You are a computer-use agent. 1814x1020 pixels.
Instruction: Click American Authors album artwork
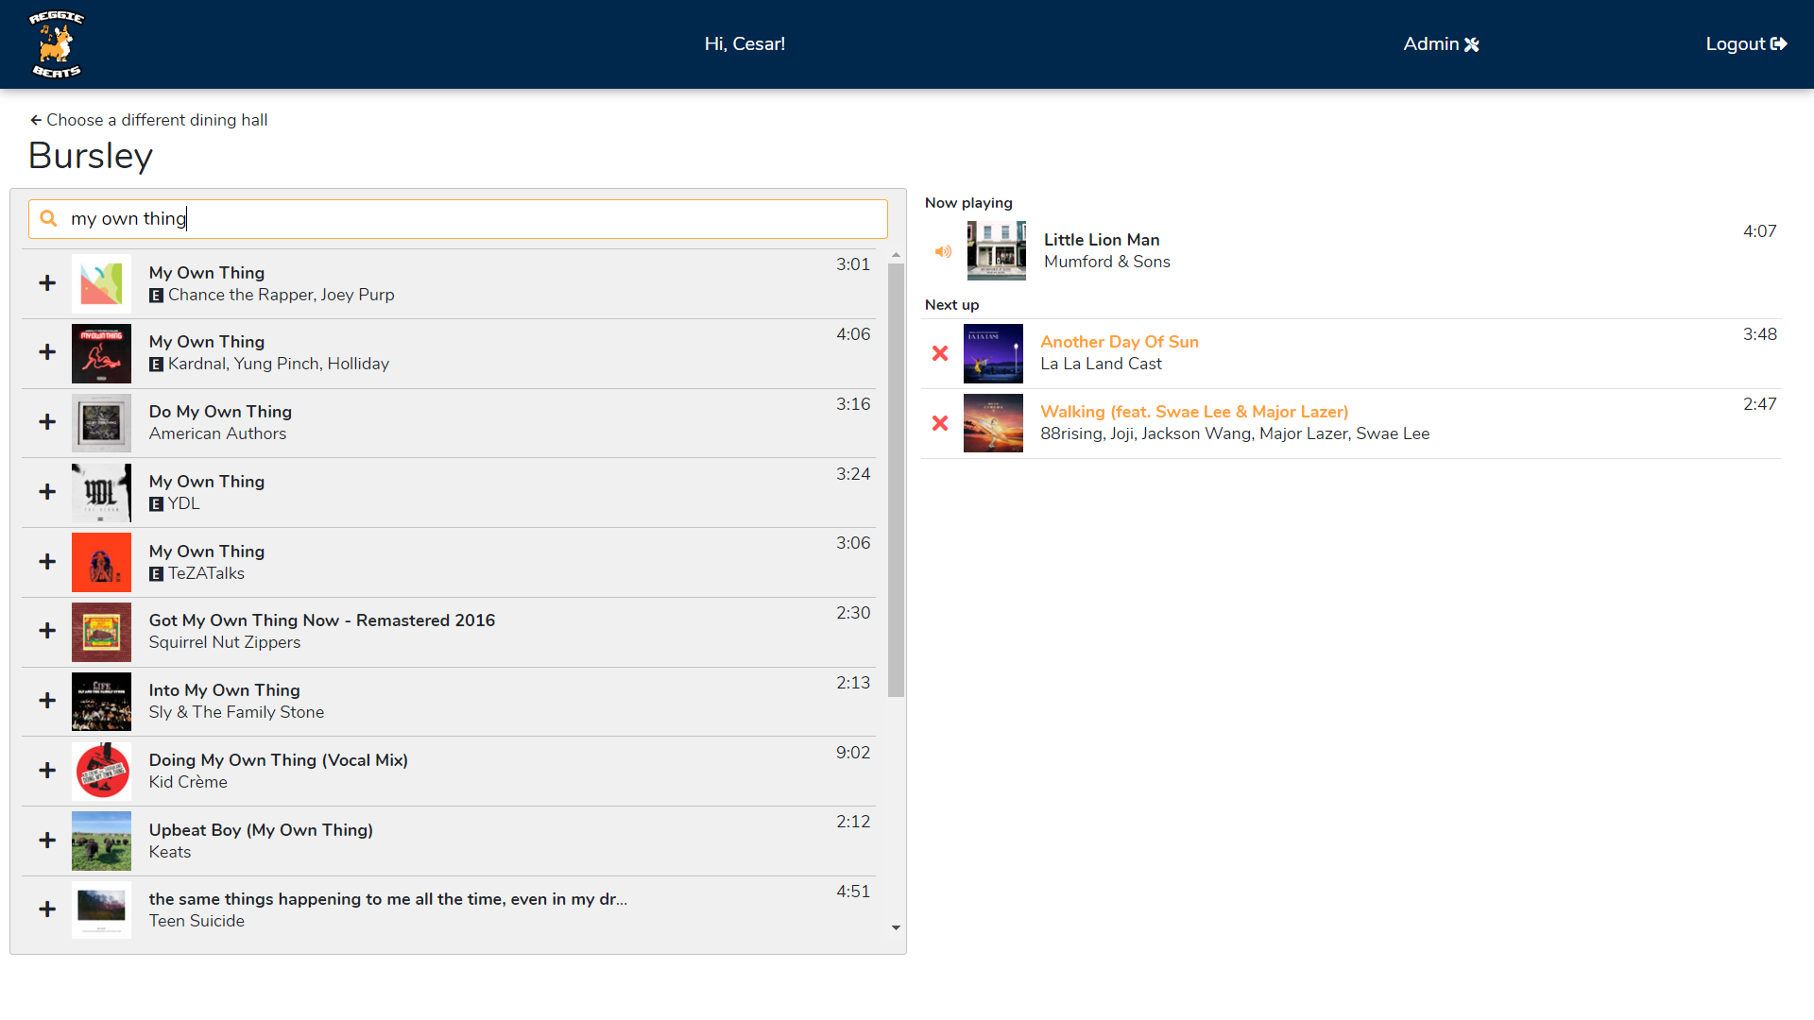pyautogui.click(x=101, y=423)
